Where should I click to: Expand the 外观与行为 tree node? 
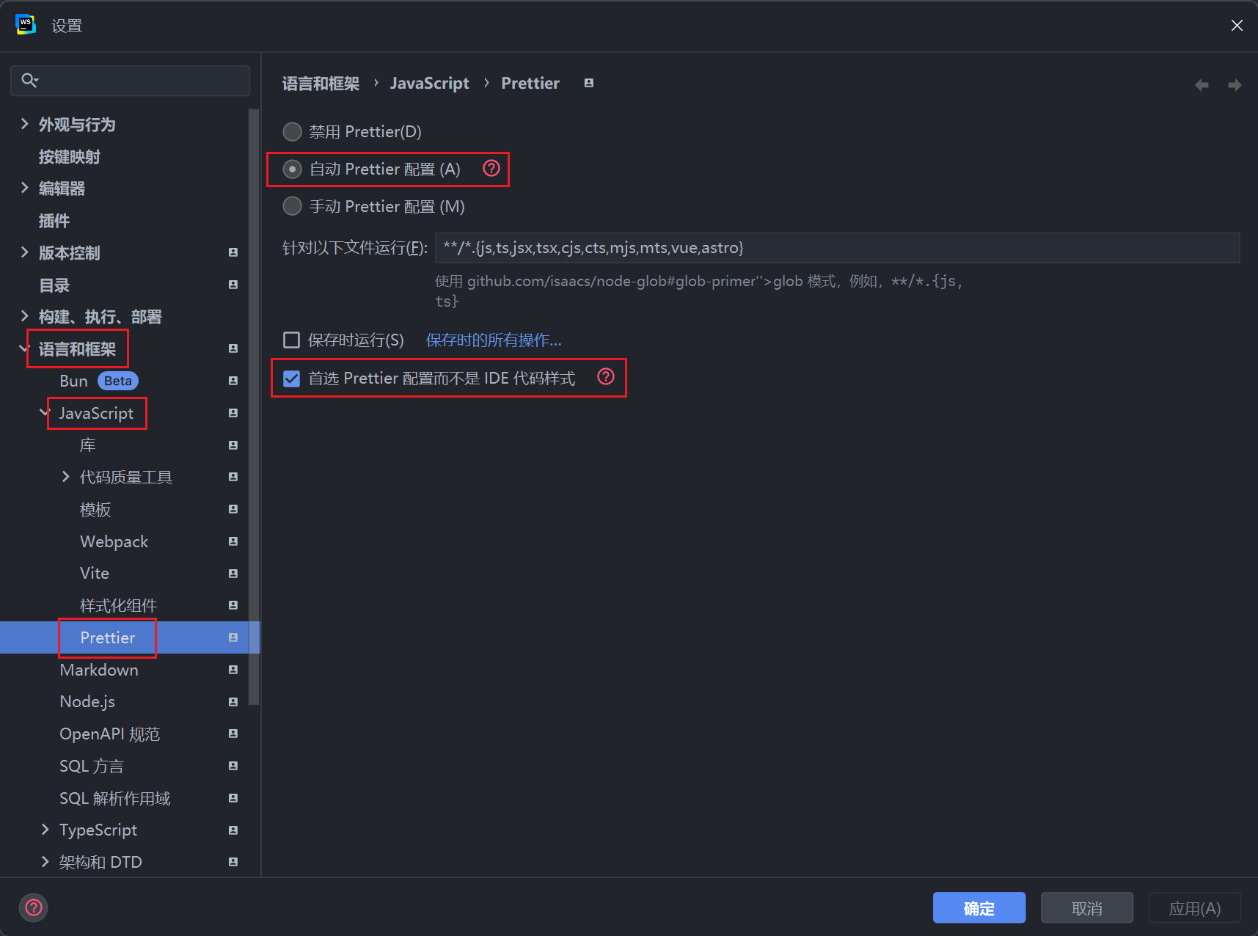(x=24, y=124)
